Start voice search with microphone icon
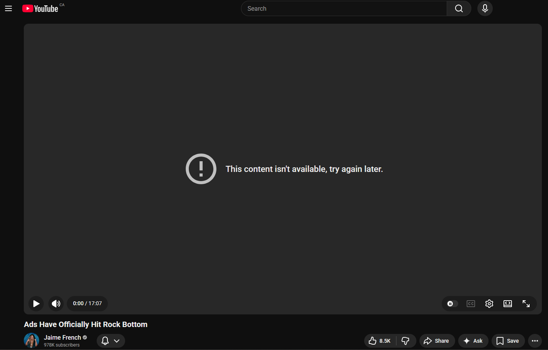Screen dimensions: 548x350 pos(485,8)
